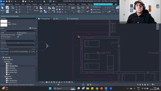Viewport: 161px width, 91px height.
Task: Click the Mirror Draw Axis icon
Action: point(53,8)
